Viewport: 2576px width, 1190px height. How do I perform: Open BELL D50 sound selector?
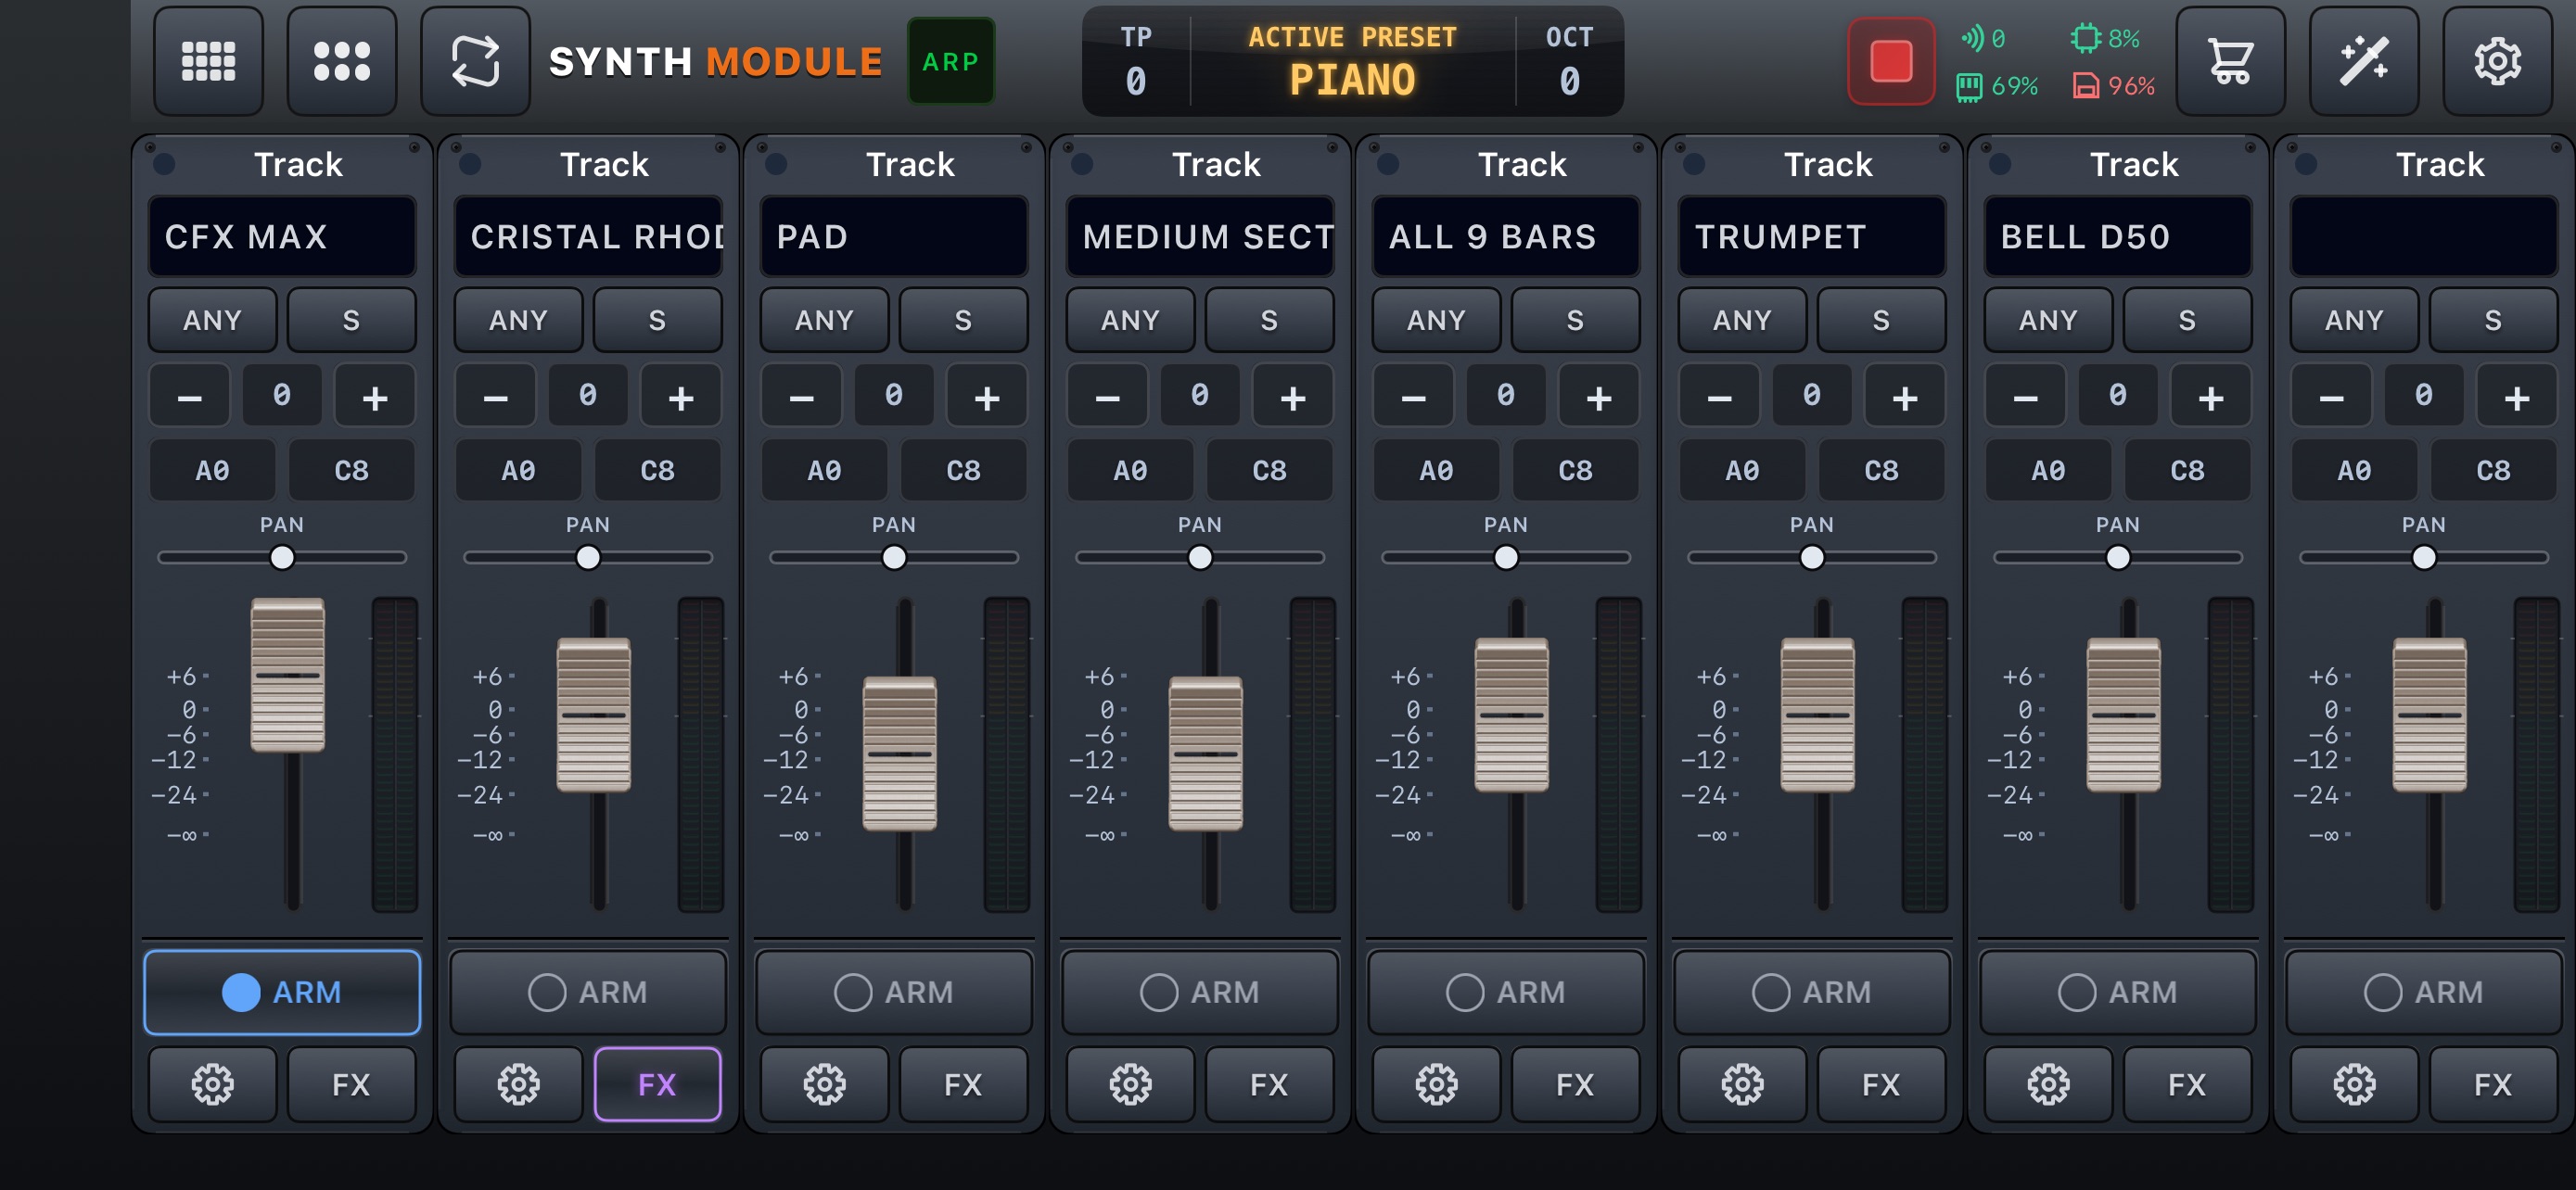tap(2118, 235)
